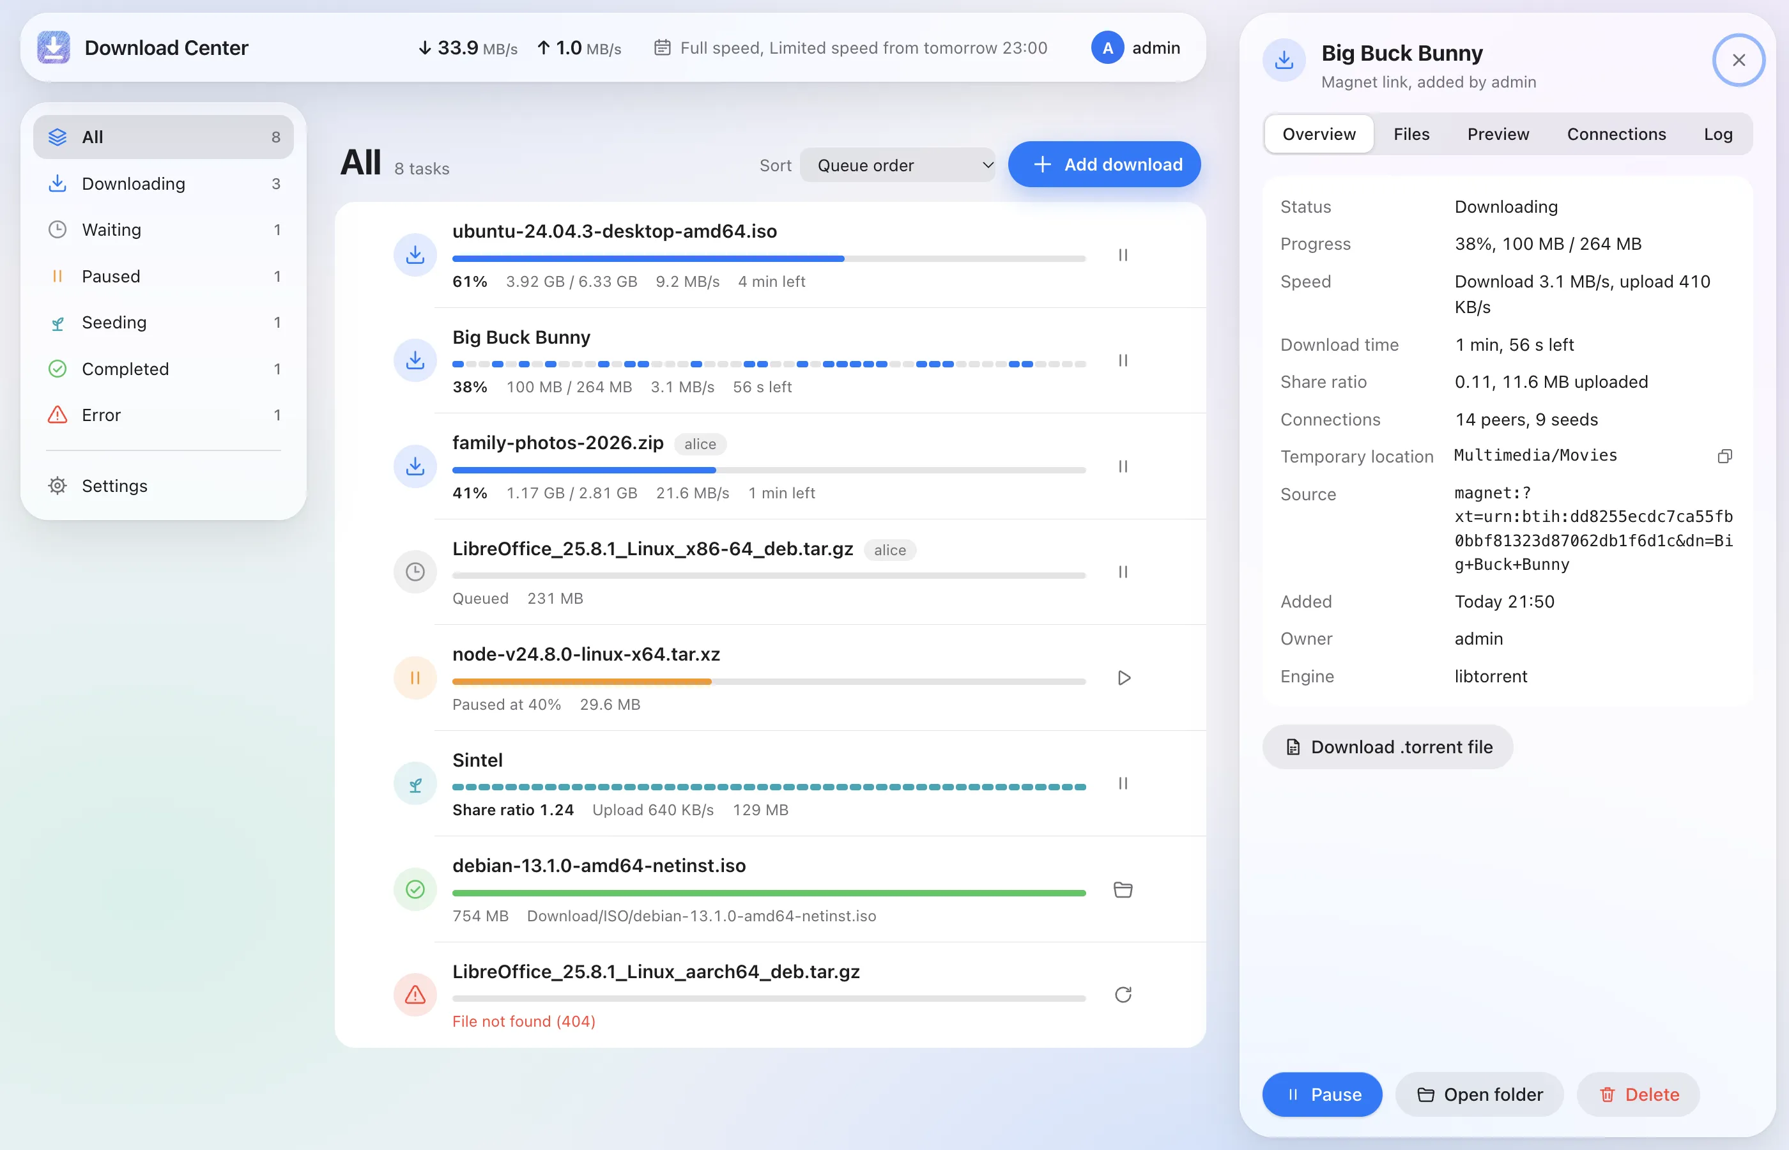Filter by Seeding tasks
Image resolution: width=1789 pixels, height=1150 pixels.
pos(163,322)
